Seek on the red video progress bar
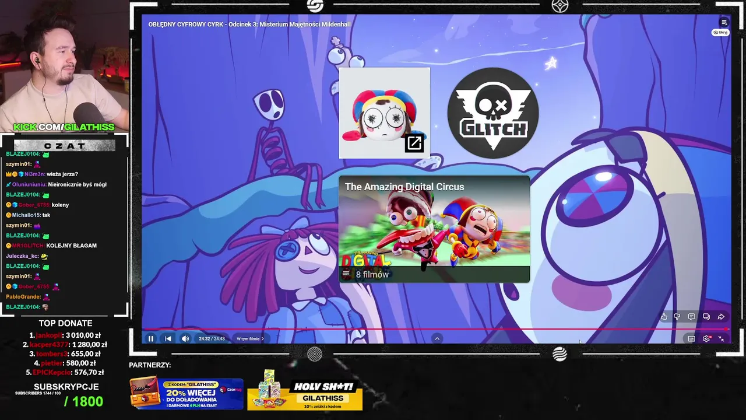746x420 pixels. point(436,329)
